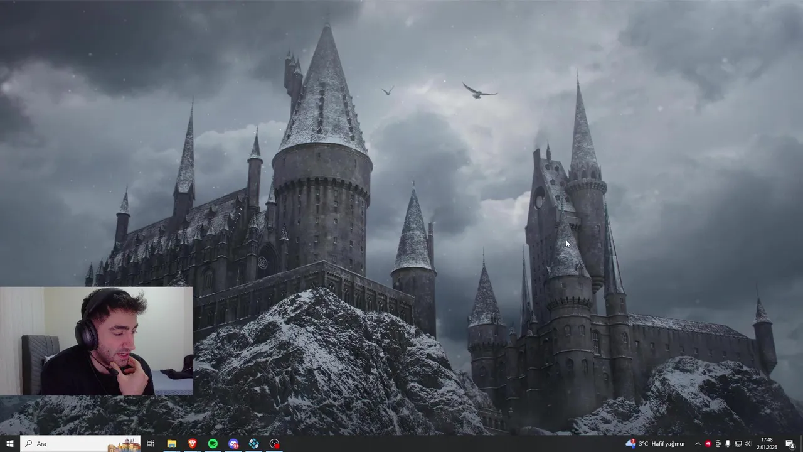Screen dimensions: 803x452
Task: Open Discord from the taskbar
Action: point(233,444)
